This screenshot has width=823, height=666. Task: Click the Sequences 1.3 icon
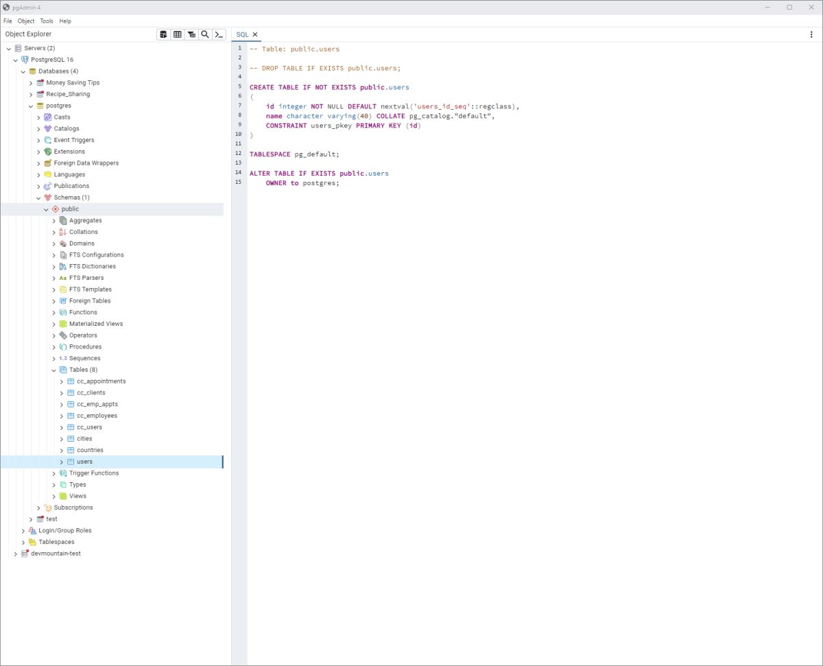point(63,358)
